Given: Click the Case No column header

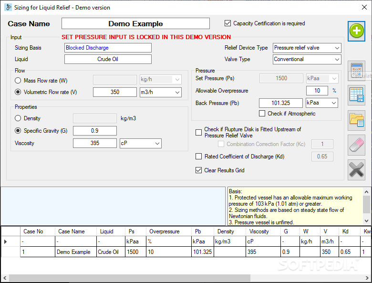Looking at the screenshot, I should coord(38,231).
